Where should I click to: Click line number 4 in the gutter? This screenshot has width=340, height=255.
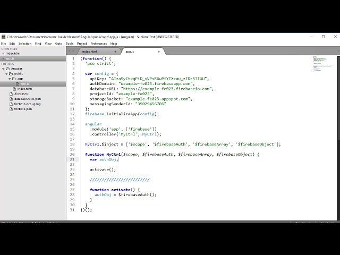(73, 74)
